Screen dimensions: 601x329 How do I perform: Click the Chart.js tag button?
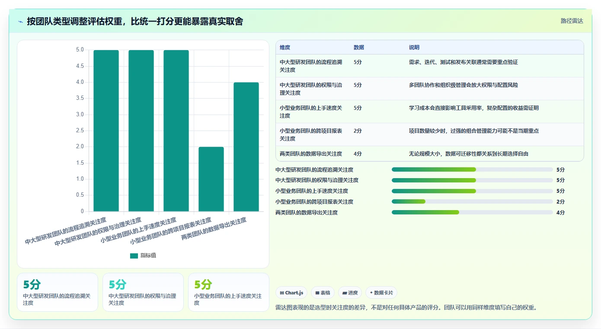[x=291, y=293]
